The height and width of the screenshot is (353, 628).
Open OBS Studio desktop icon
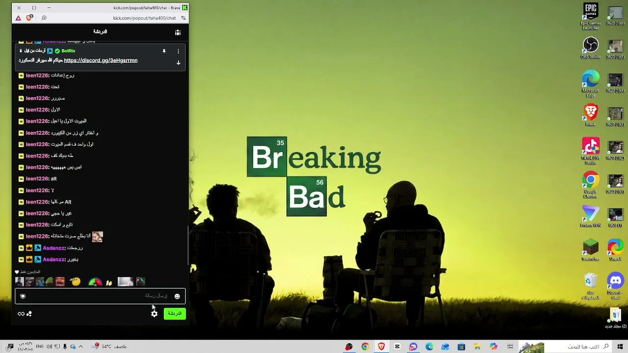tap(591, 48)
